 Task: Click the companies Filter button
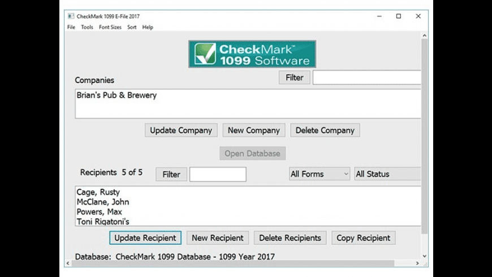(x=294, y=77)
